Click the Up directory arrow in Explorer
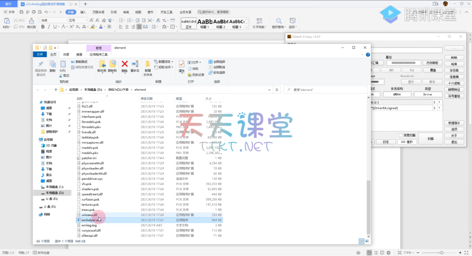 56,89
